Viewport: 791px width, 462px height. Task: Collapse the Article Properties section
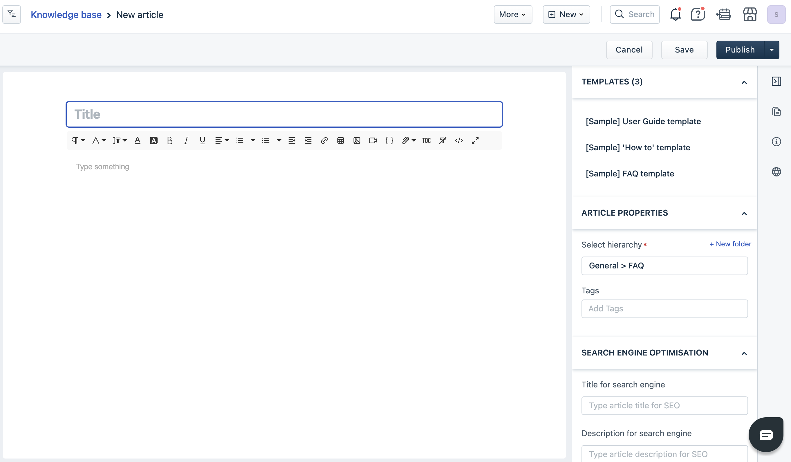(744, 213)
